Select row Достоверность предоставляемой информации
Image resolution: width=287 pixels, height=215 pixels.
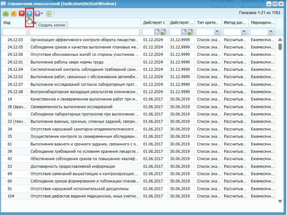[x=139, y=167]
